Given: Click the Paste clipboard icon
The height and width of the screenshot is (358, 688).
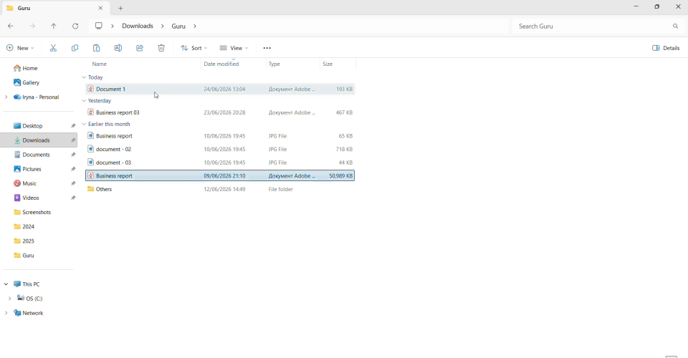Looking at the screenshot, I should point(96,48).
